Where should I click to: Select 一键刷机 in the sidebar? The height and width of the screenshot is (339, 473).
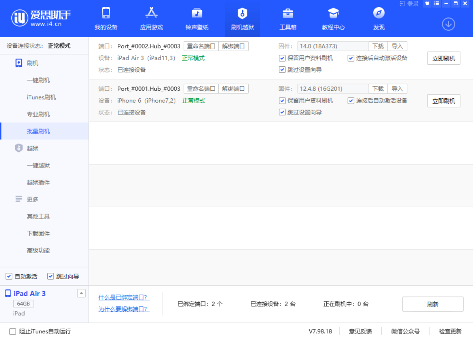click(44, 80)
